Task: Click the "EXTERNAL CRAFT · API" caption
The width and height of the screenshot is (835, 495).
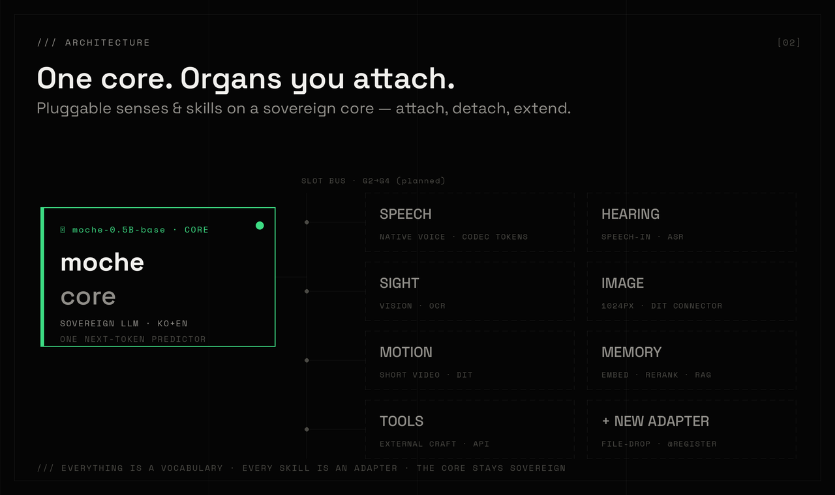Action: [x=434, y=444]
